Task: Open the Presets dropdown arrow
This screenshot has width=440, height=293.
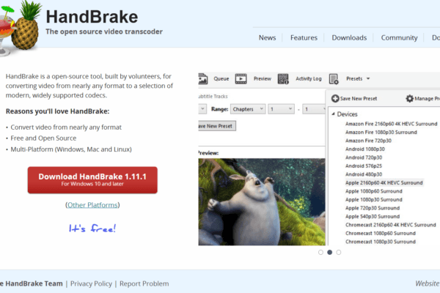Action: (x=368, y=79)
